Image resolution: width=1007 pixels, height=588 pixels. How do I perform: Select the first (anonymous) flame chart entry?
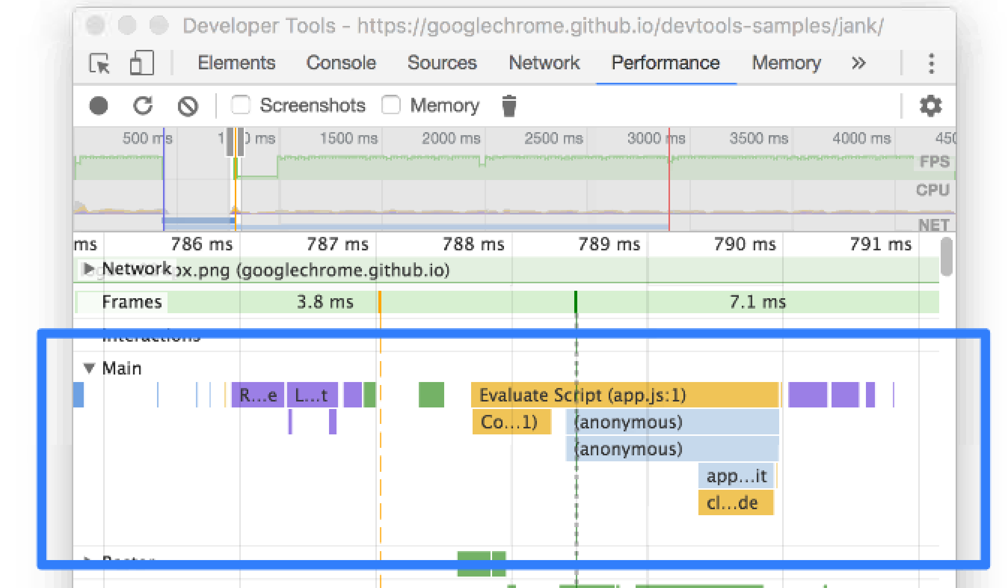672,422
